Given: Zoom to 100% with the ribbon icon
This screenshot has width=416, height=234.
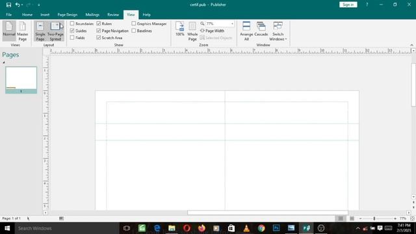Looking at the screenshot, I should [x=179, y=29].
